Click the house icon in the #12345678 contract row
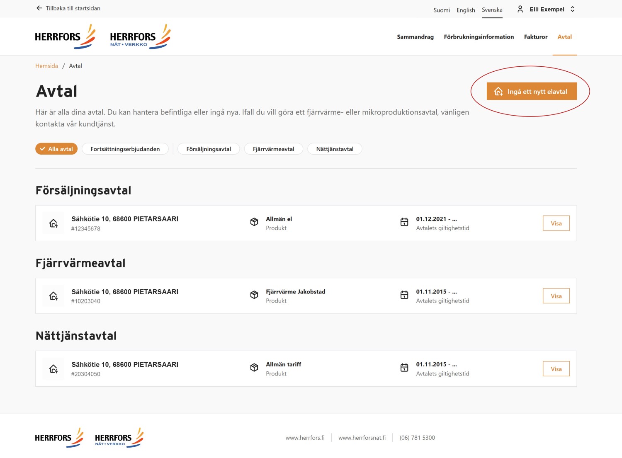The image size is (622, 458). pyautogui.click(x=53, y=223)
